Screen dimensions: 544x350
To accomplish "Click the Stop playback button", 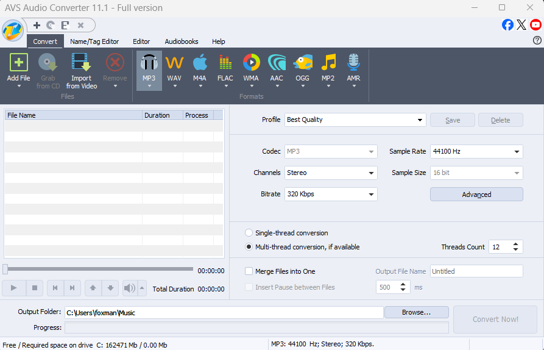I will (x=35, y=288).
